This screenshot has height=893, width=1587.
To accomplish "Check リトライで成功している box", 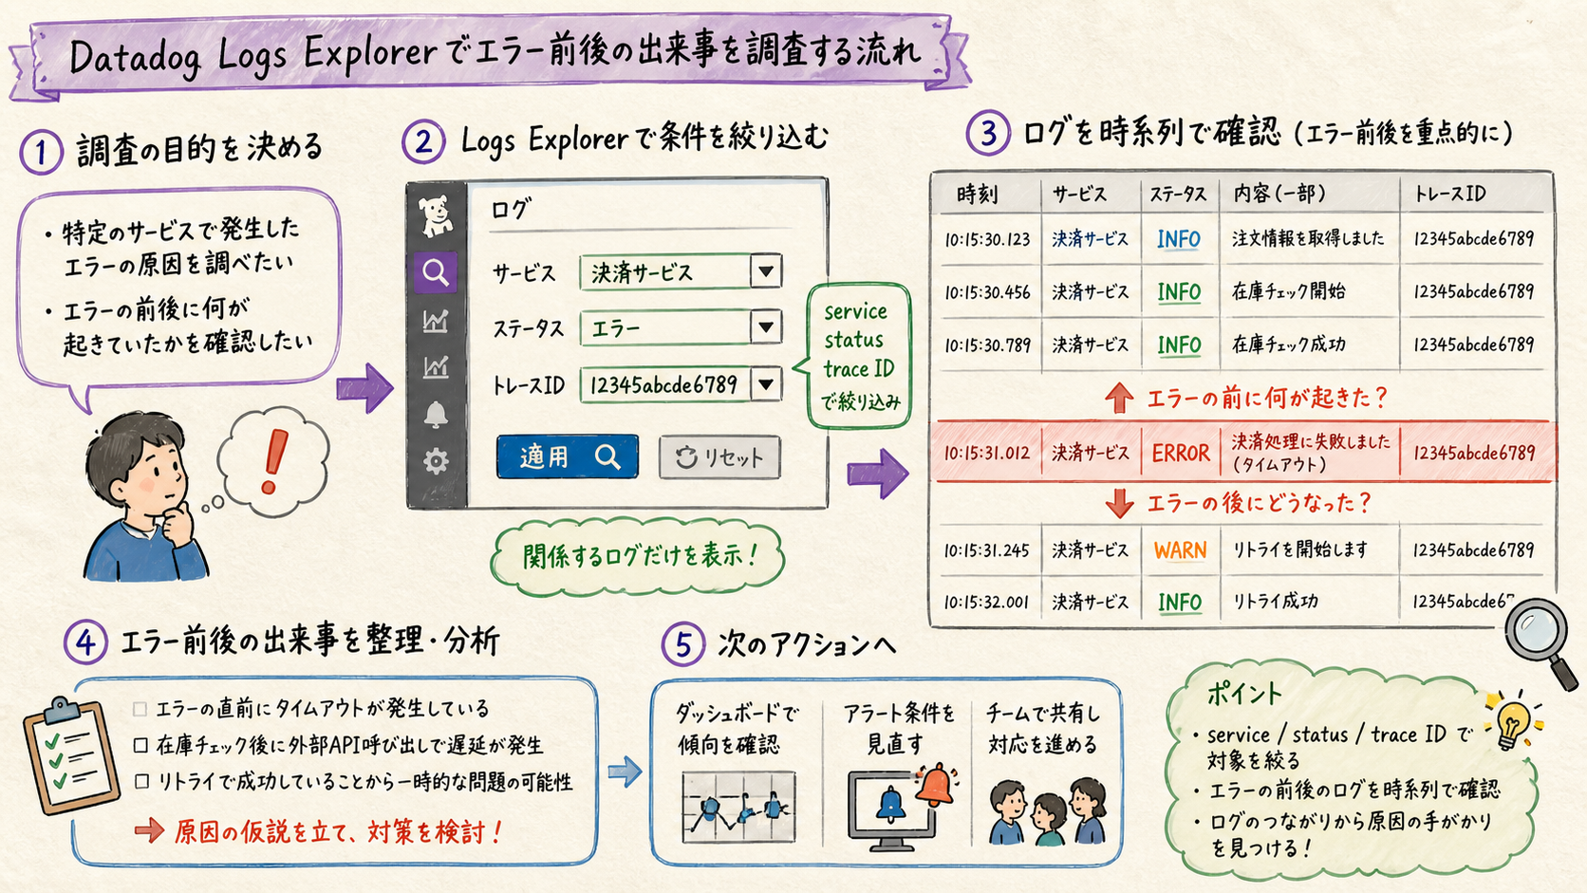I will (141, 782).
